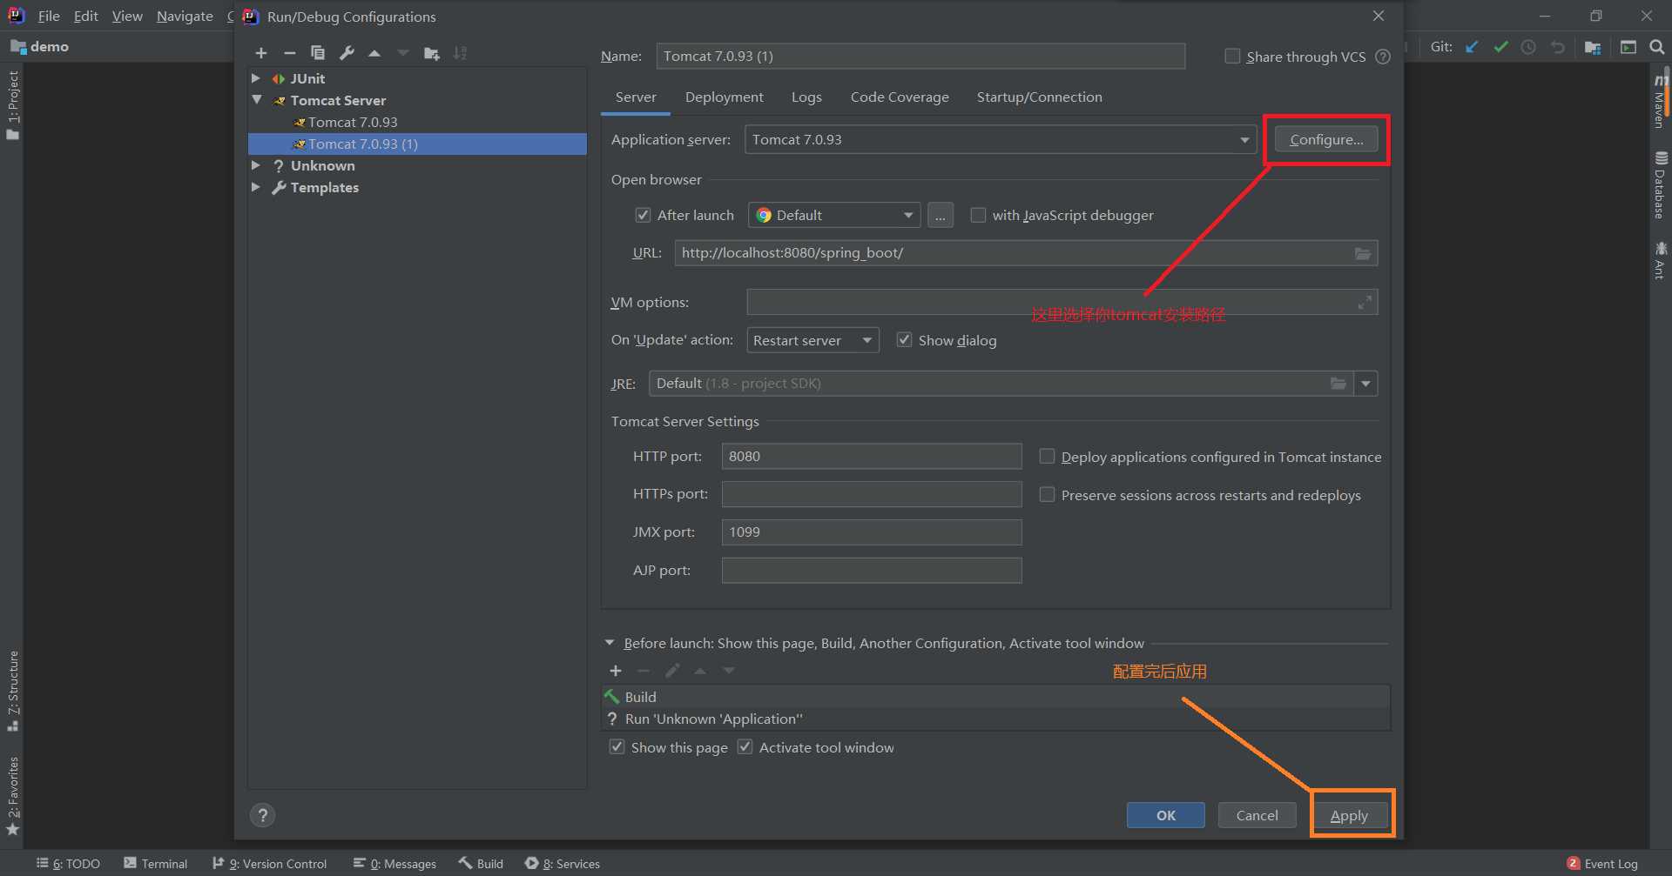Enable Preserve sessions across restarts checkbox

[1047, 495]
